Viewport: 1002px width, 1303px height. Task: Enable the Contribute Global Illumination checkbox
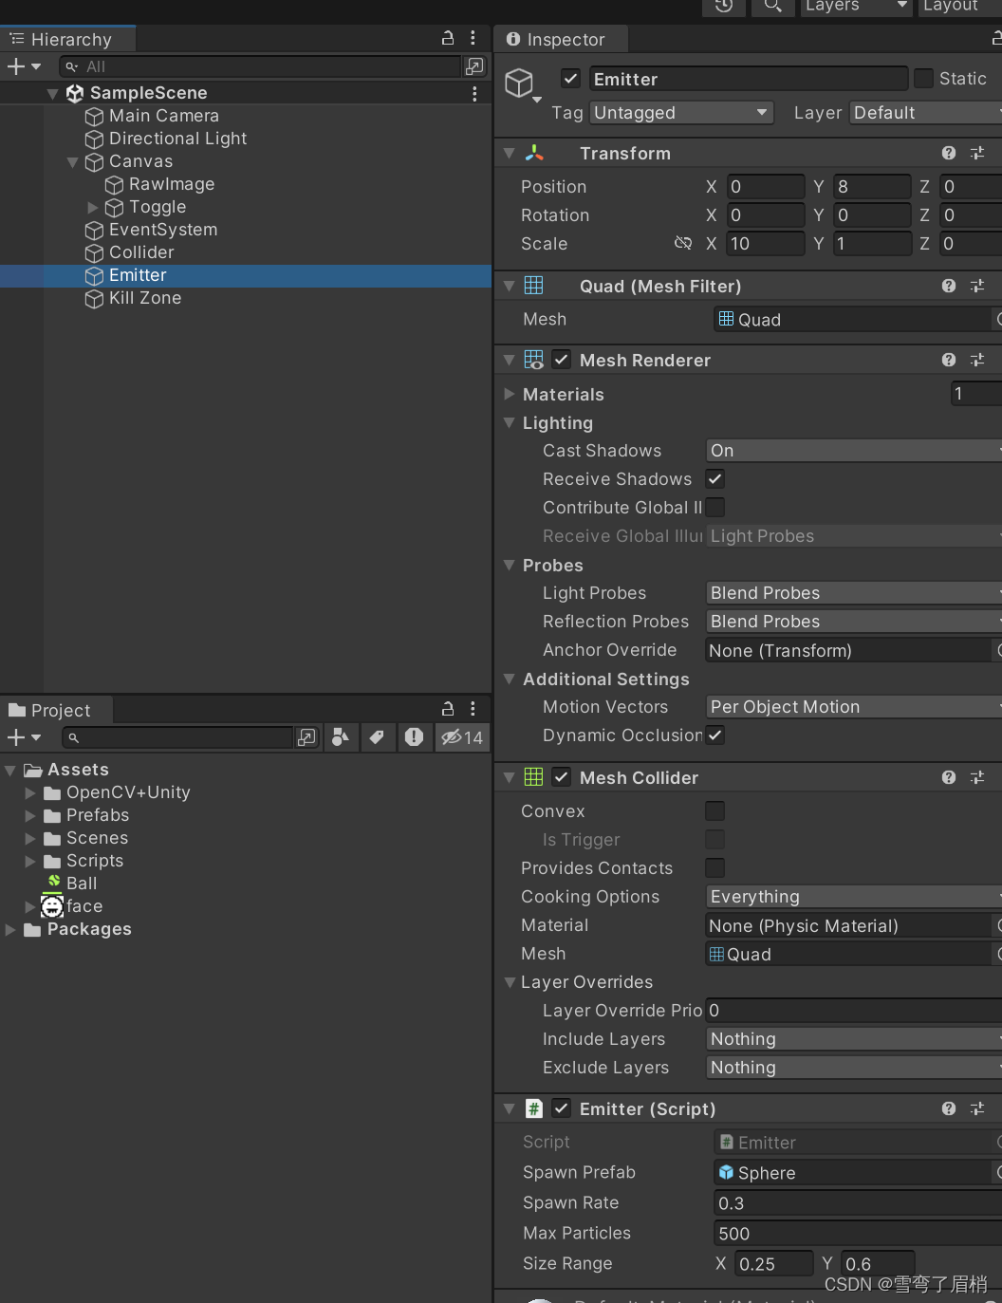click(x=715, y=508)
